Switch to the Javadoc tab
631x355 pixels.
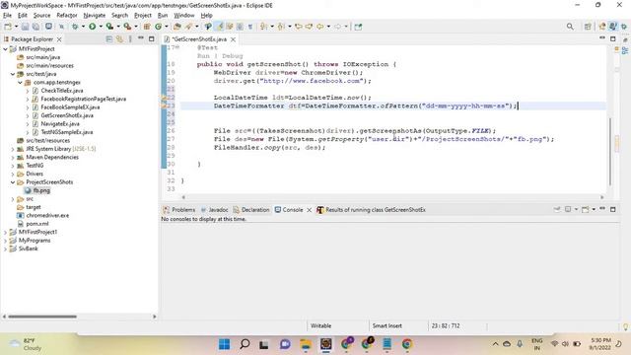(215, 210)
